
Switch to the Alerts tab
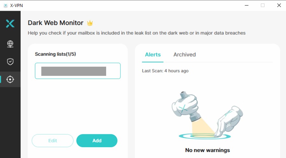pos(153,55)
